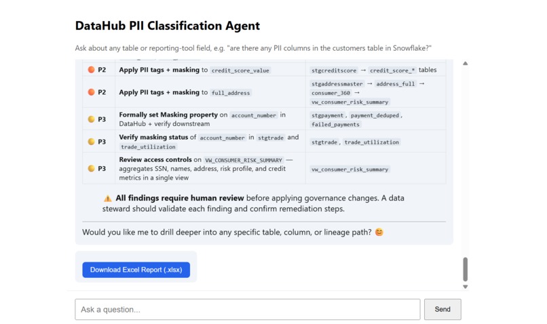
Task: Click the failed_payments code tag
Action: pyautogui.click(x=335, y=124)
